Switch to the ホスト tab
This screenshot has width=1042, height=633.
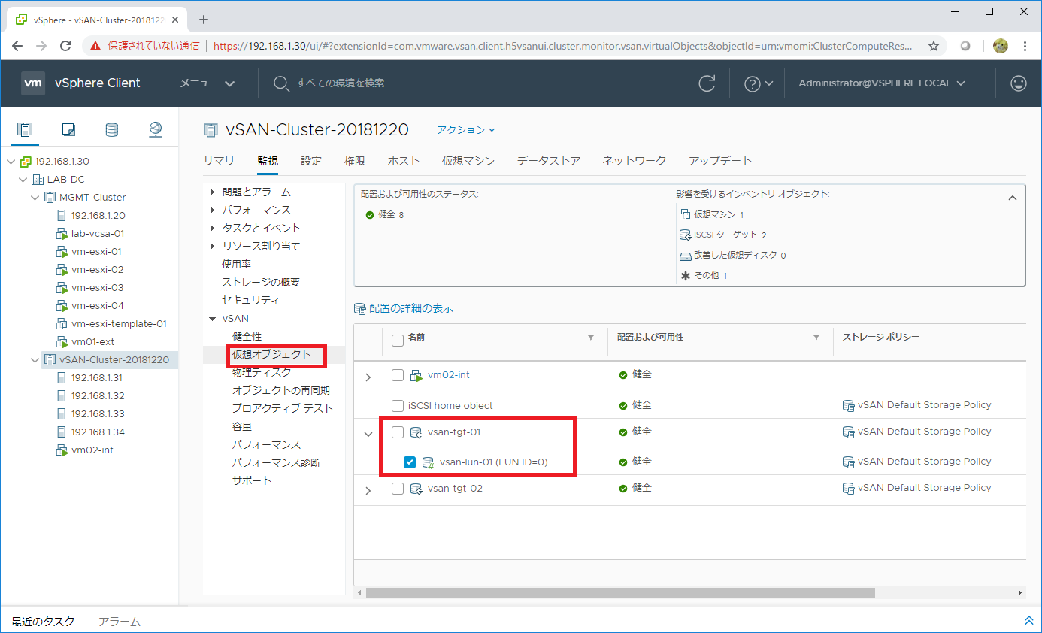404,161
